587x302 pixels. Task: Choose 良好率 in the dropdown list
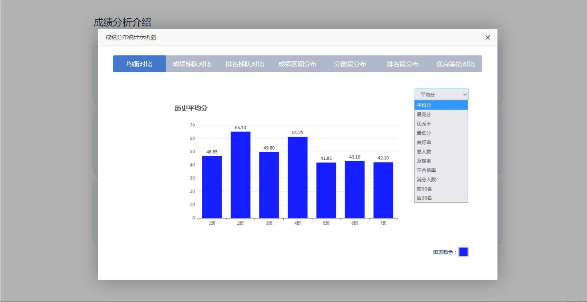[441, 142]
